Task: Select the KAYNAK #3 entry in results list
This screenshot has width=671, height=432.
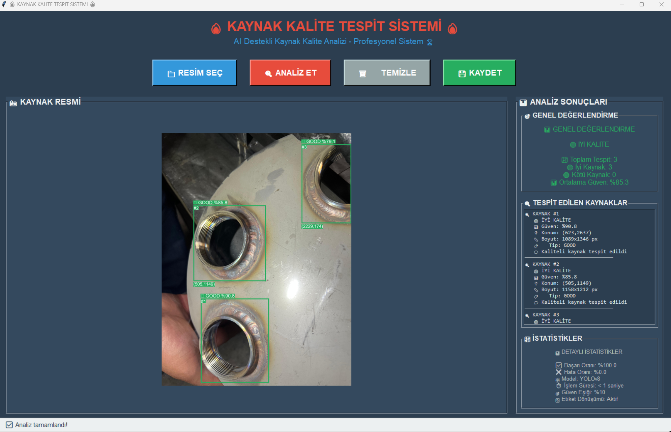Action: point(546,315)
